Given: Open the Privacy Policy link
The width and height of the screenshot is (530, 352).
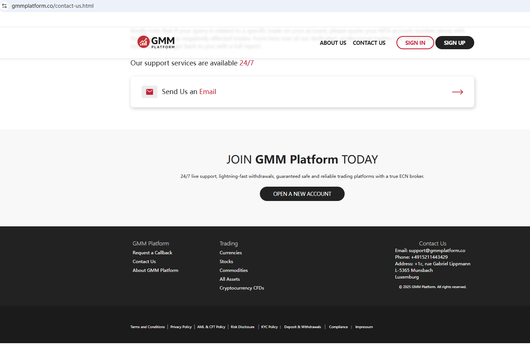Looking at the screenshot, I should coord(181,327).
